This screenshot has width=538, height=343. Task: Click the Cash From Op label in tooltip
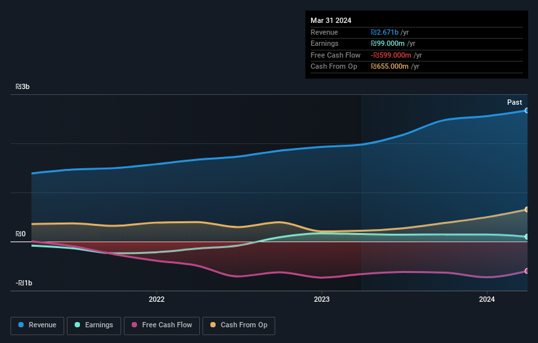tap(334, 67)
